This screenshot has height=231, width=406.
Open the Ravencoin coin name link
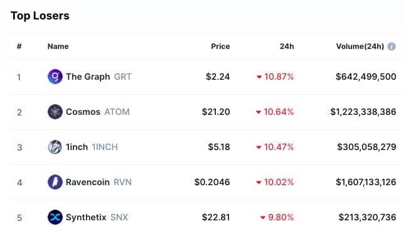87,182
